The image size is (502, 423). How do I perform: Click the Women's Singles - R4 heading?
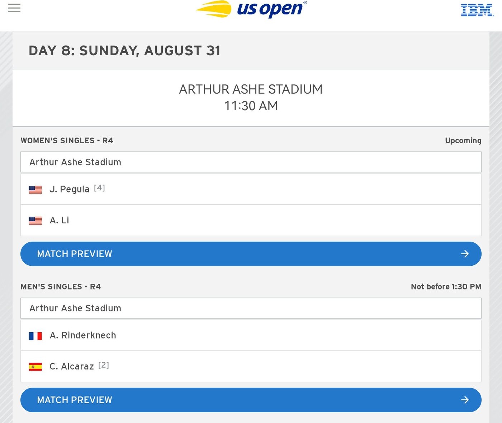click(67, 140)
